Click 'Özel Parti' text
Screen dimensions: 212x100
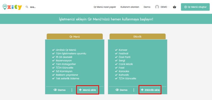(x=124, y=57)
